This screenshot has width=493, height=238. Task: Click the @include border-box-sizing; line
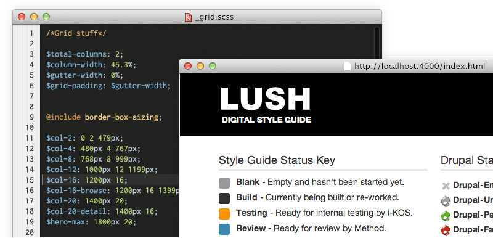104,117
